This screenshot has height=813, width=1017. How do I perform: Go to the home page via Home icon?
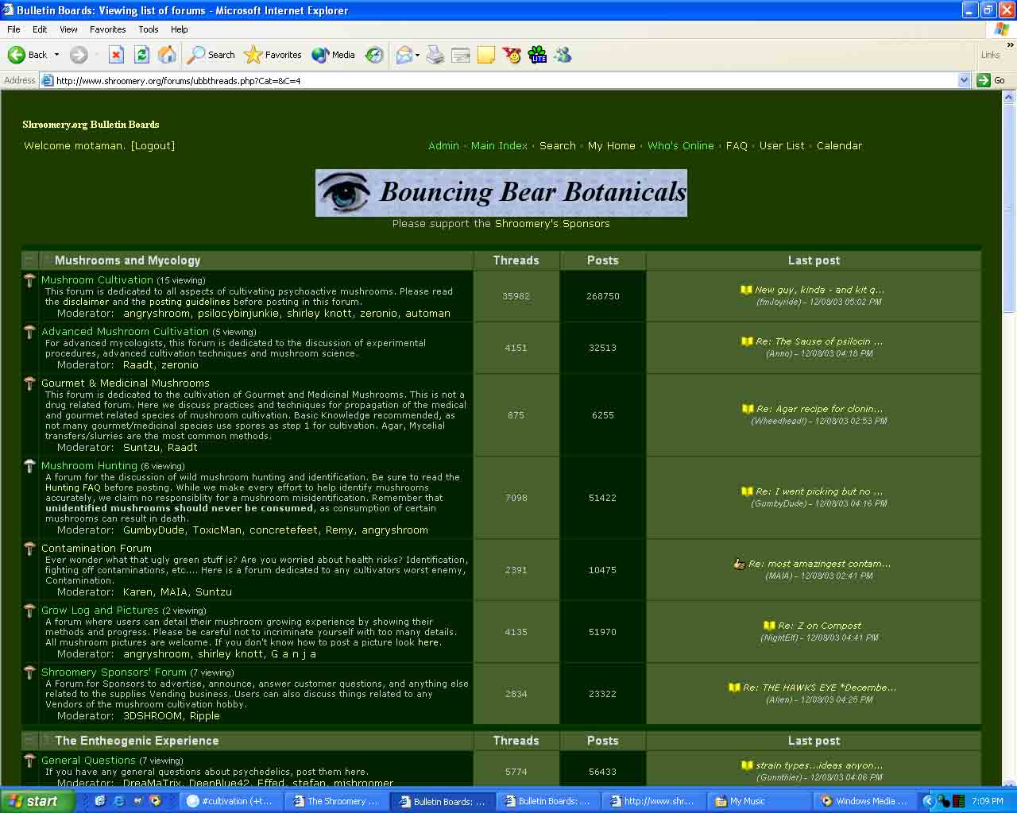[167, 55]
